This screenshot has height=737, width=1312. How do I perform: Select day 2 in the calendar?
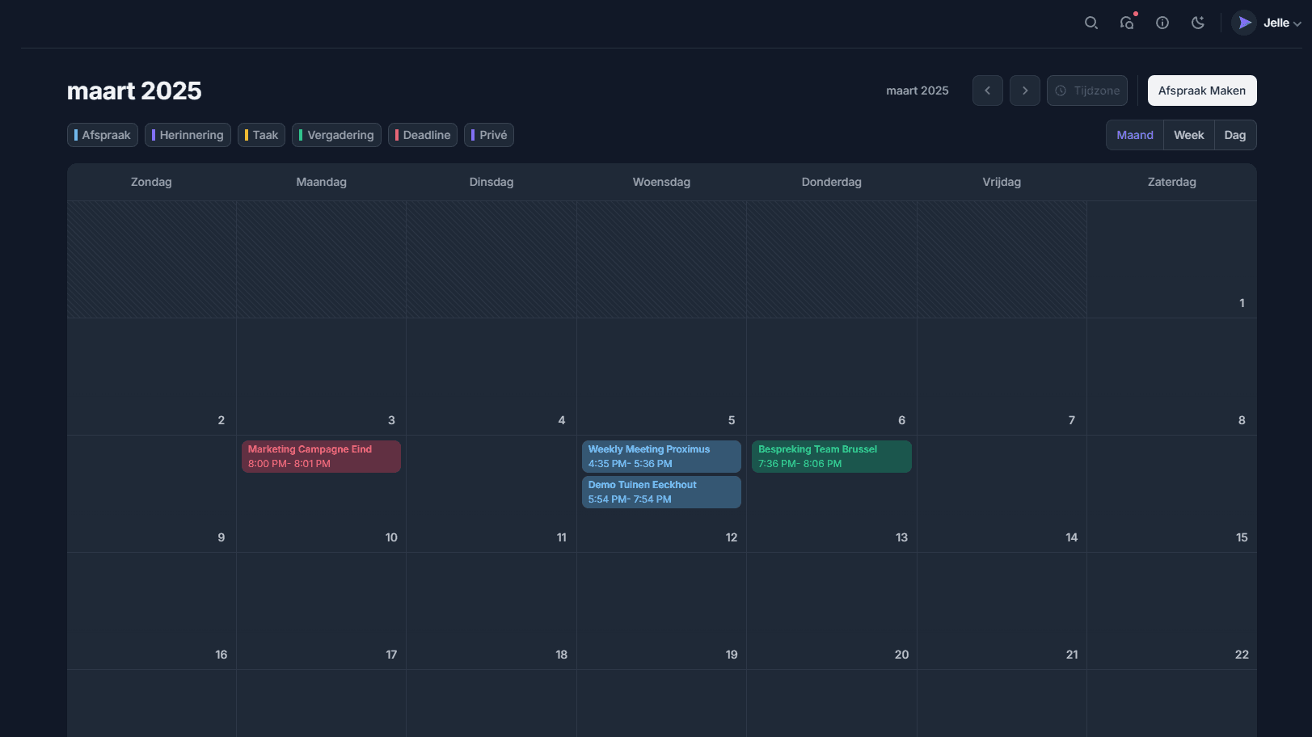coord(151,377)
